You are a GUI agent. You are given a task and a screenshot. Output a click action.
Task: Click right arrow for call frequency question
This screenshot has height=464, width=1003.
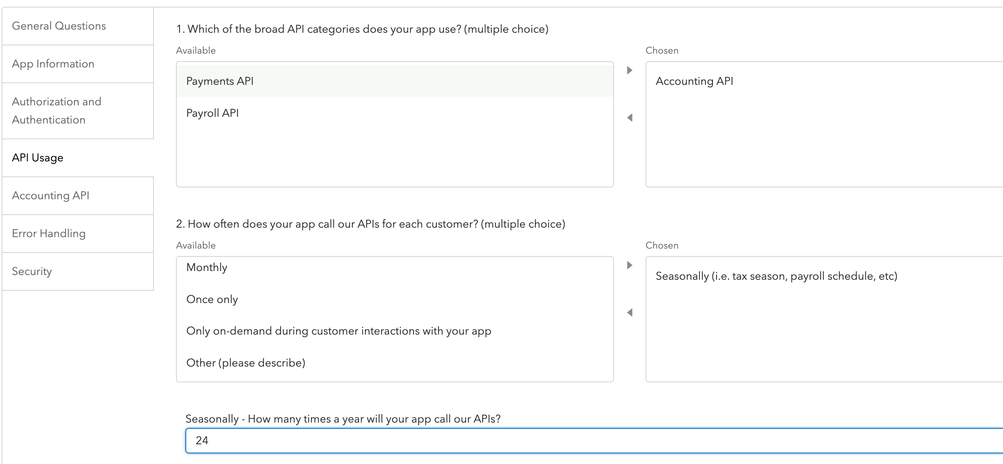tap(630, 265)
